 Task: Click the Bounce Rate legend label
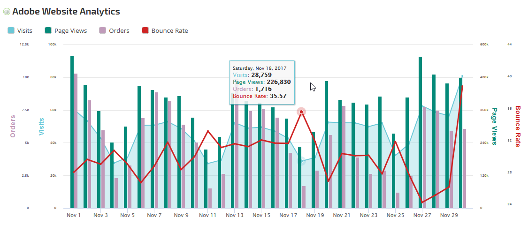(169, 30)
